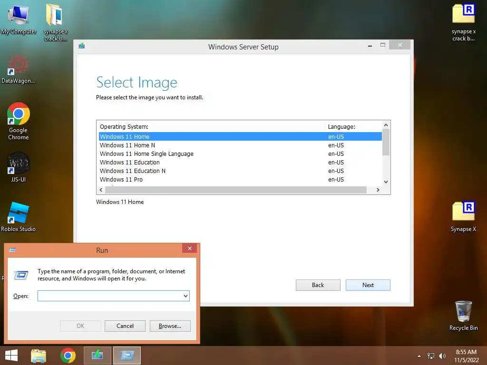Expand the Open combo box dropdown arrow

pyautogui.click(x=186, y=296)
